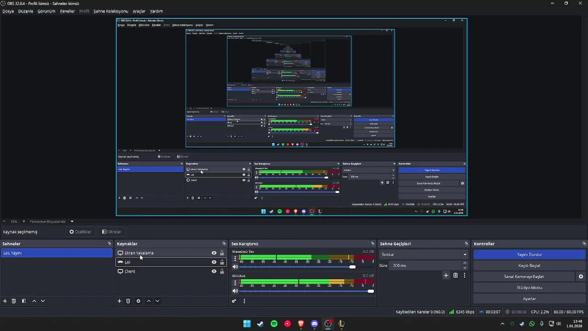
Task: Add a new scene with plus icon
Action: point(5,301)
